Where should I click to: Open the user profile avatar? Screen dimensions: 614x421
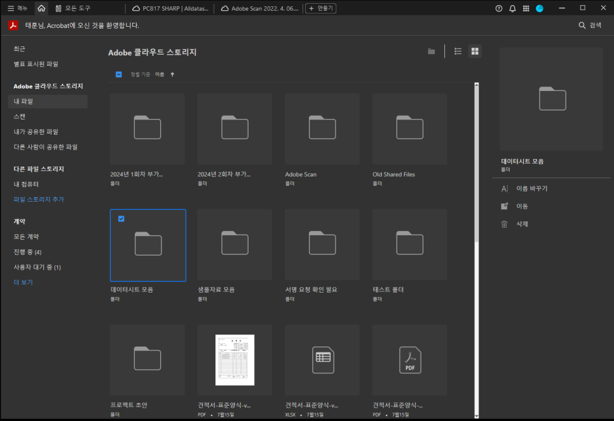click(x=540, y=8)
